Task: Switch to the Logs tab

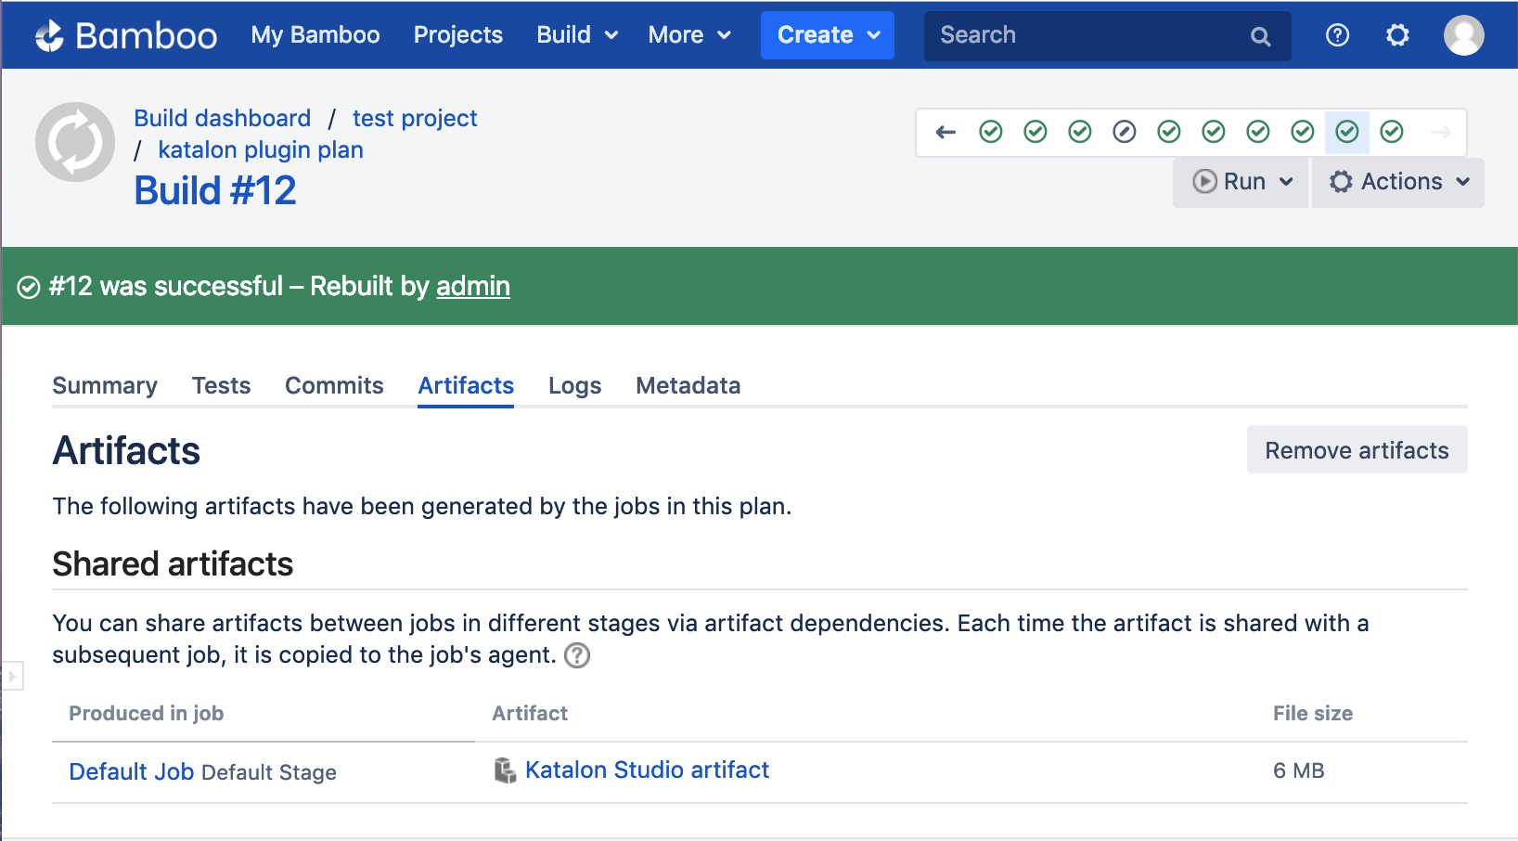Action: click(x=574, y=385)
